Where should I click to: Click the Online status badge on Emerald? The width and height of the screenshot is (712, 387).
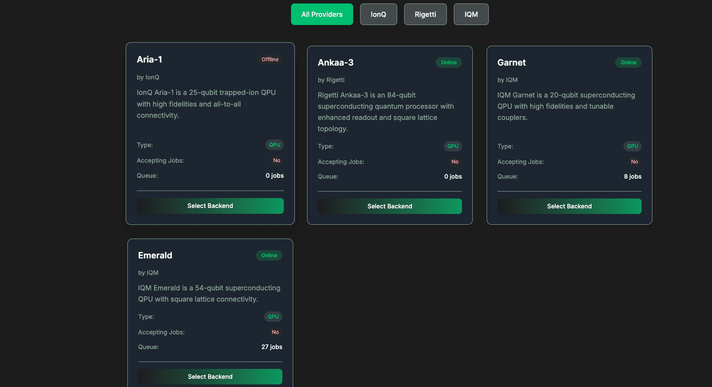point(269,255)
